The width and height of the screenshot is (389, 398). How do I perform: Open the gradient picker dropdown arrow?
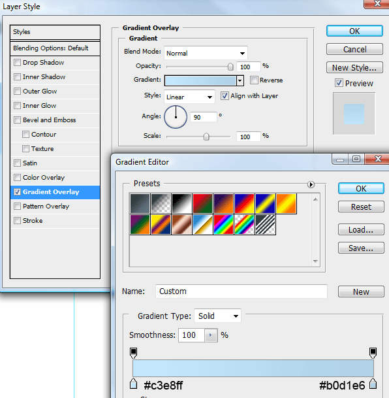(240, 81)
